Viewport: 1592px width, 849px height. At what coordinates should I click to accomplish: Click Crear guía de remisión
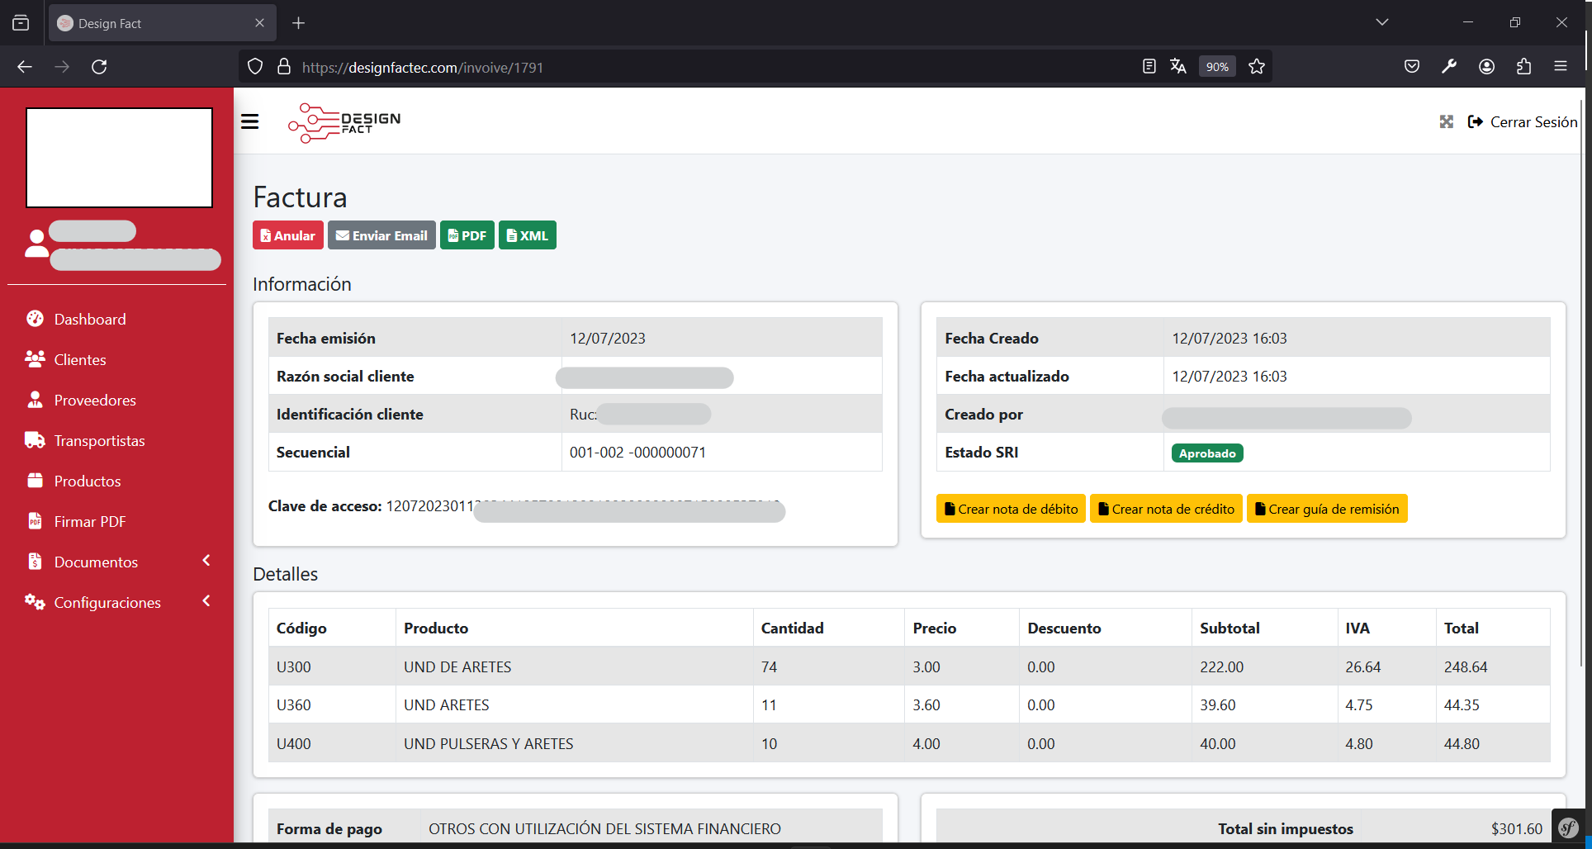[1327, 509]
